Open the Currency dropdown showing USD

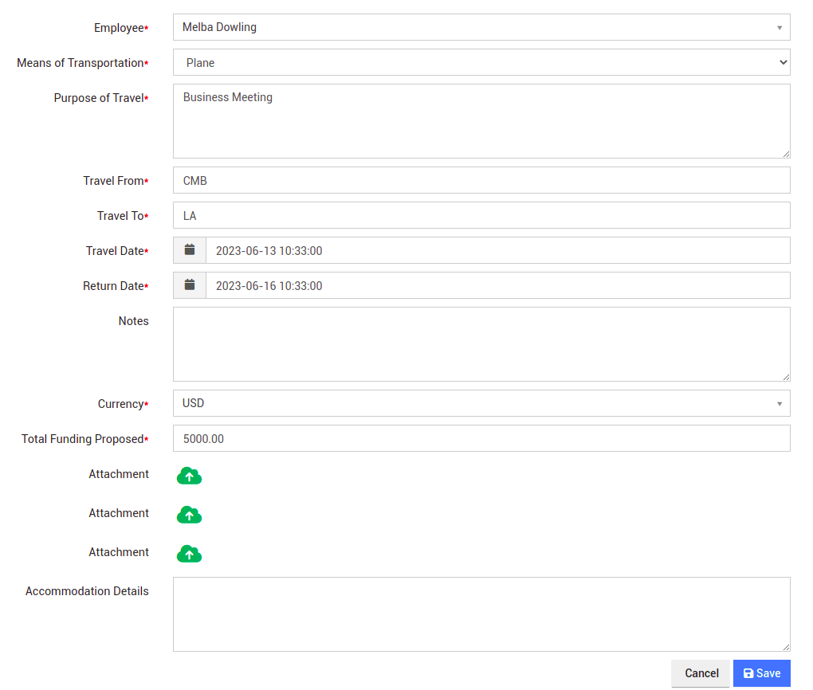(x=481, y=403)
